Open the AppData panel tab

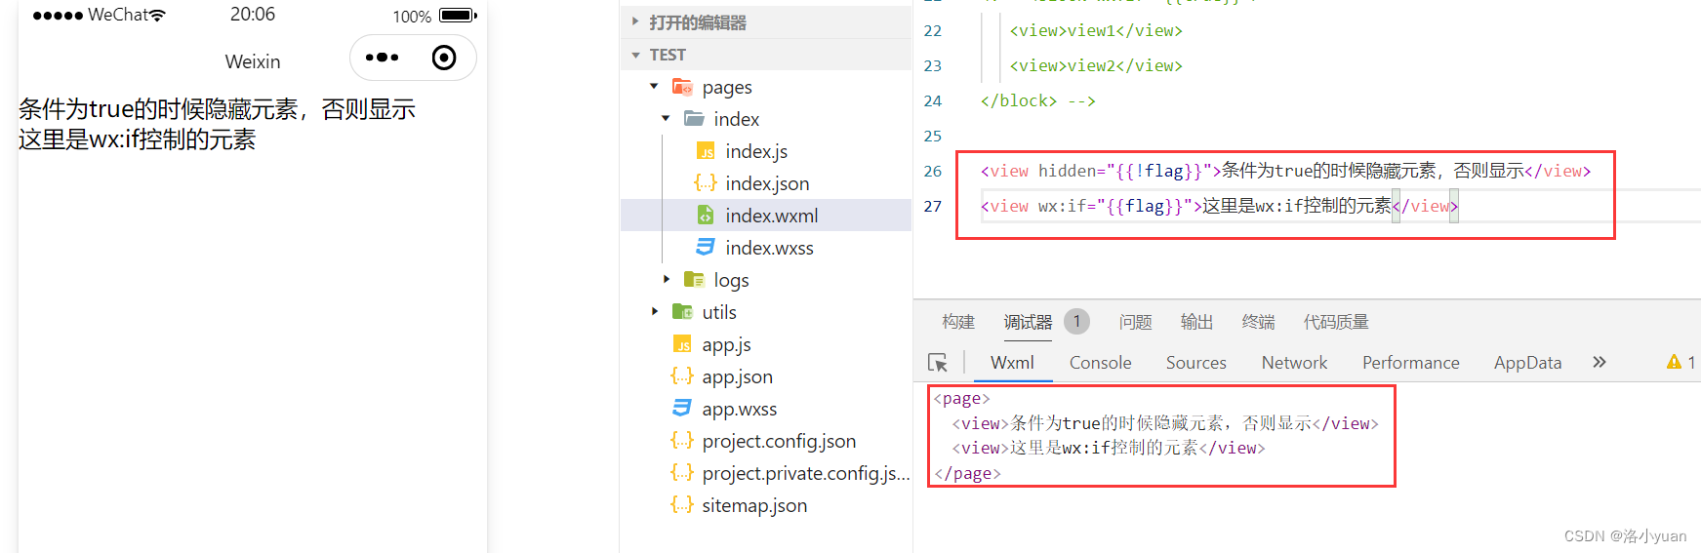coord(1527,363)
